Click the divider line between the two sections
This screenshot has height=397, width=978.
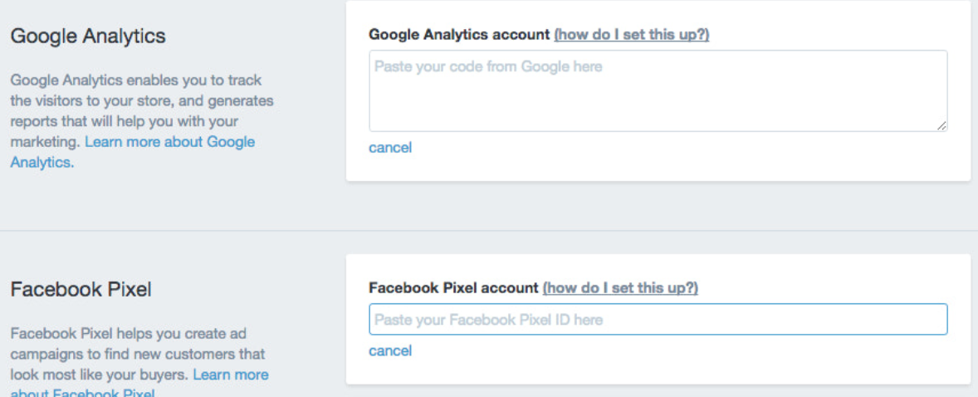point(489,231)
